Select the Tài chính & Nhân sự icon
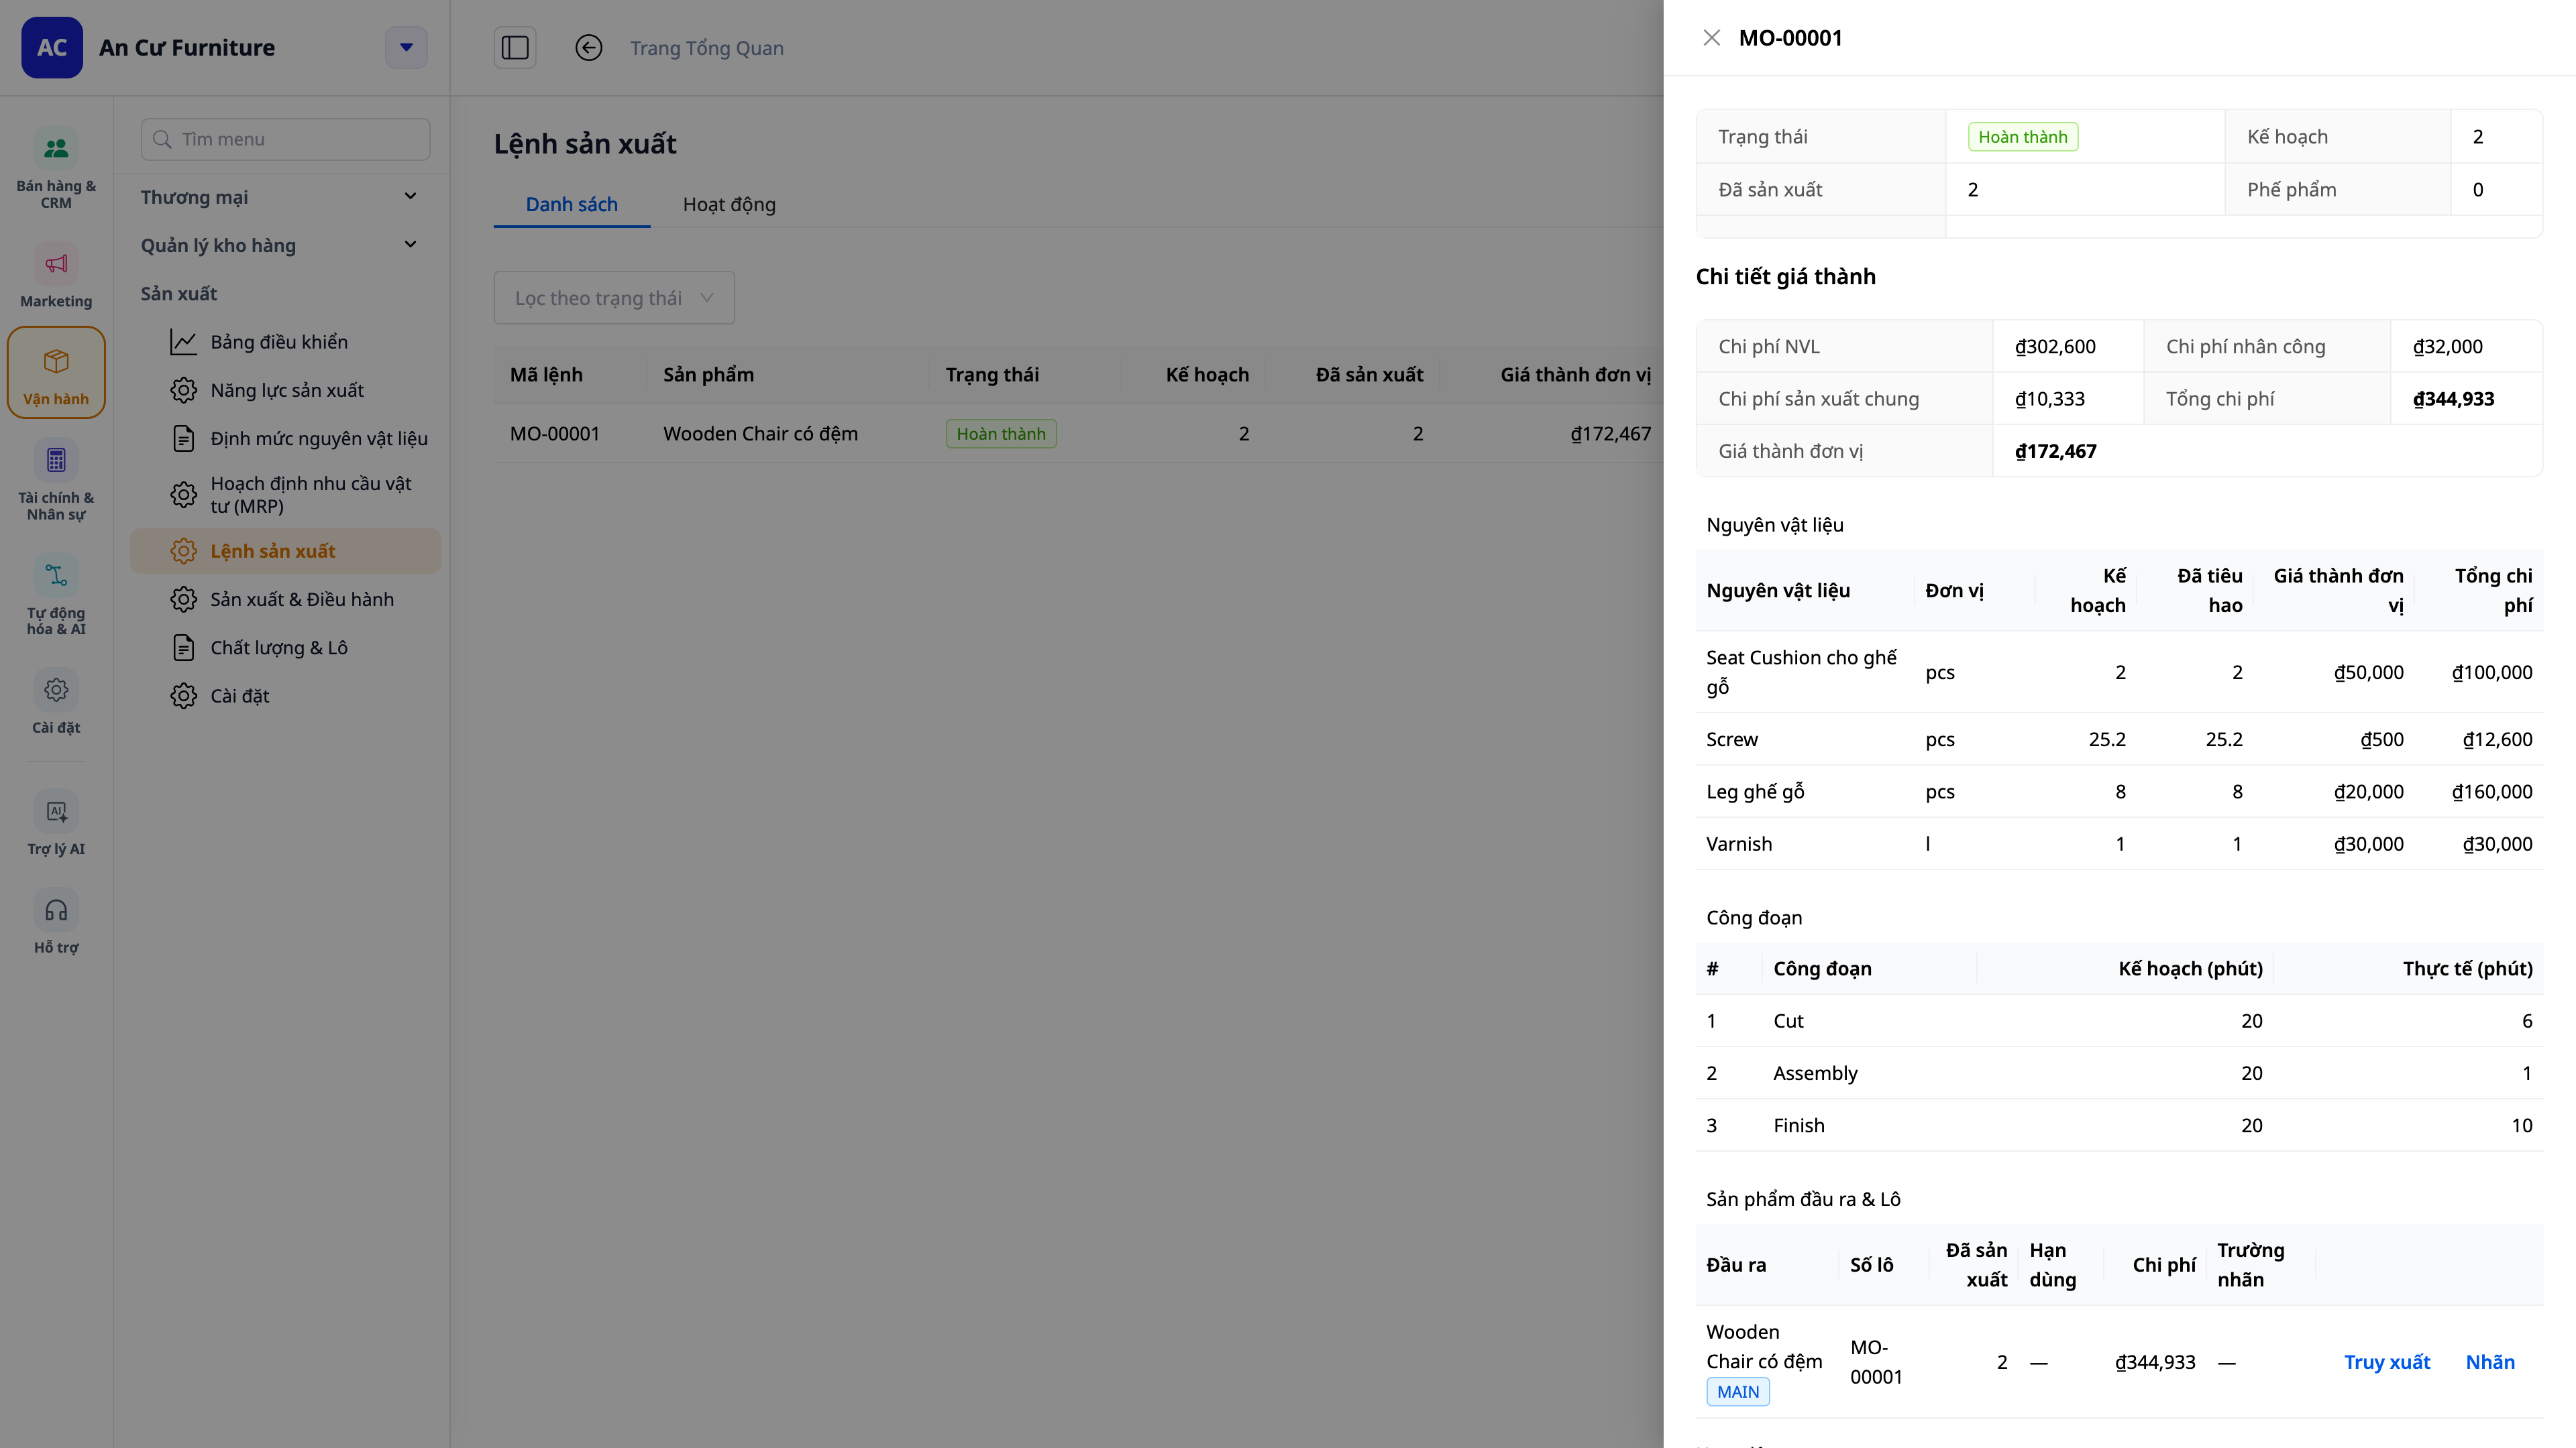The height and width of the screenshot is (1448, 2576). point(56,461)
